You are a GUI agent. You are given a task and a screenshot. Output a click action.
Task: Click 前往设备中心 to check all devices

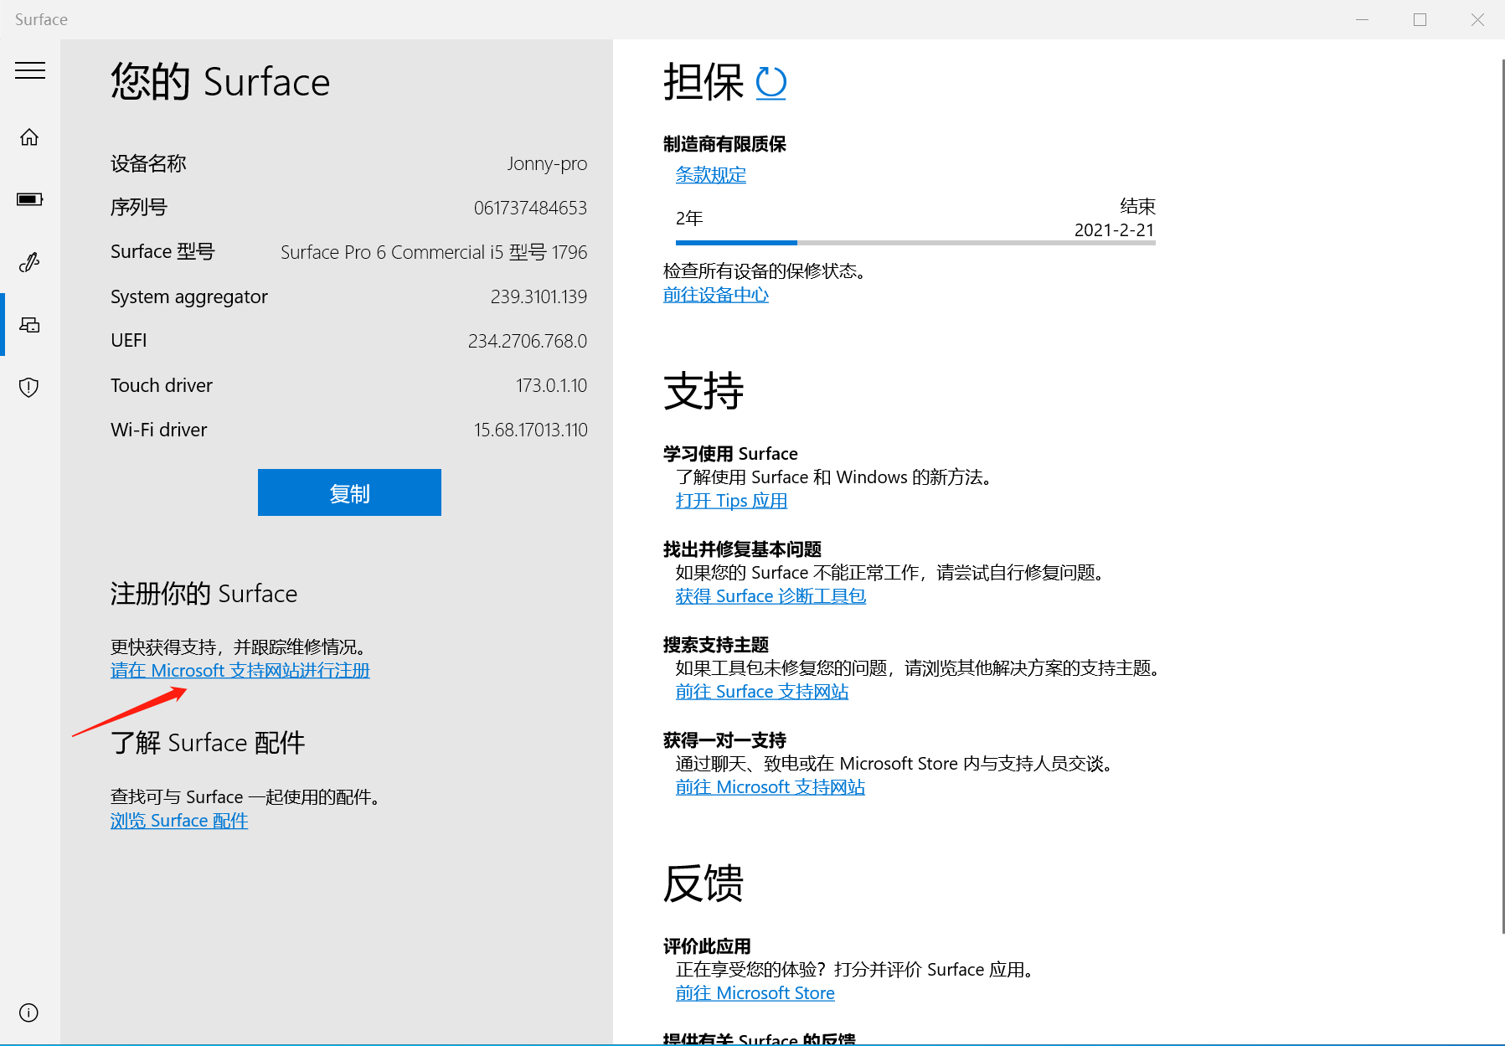(x=715, y=295)
